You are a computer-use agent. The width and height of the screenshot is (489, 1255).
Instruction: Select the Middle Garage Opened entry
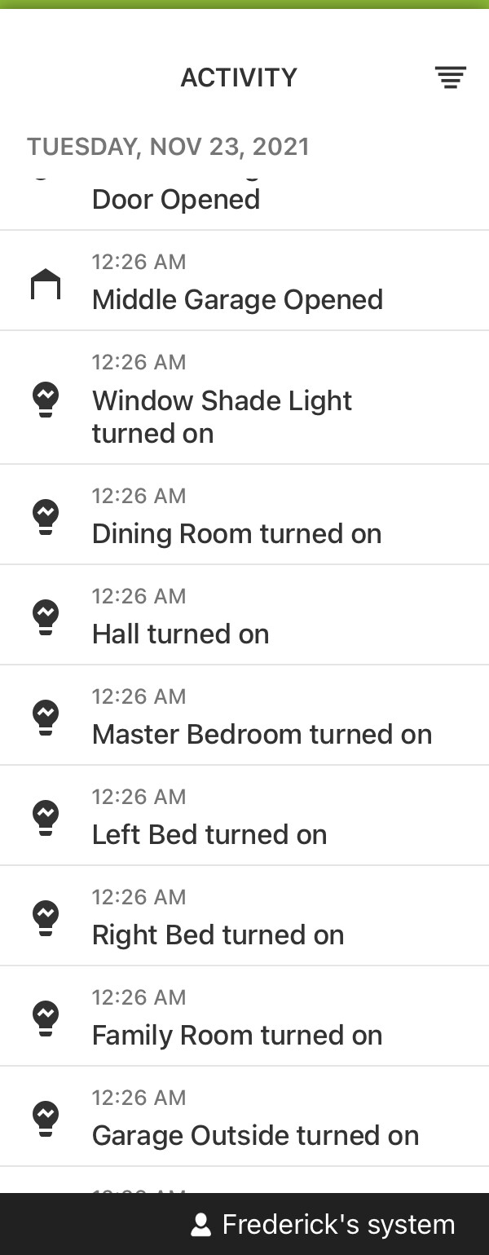click(x=244, y=281)
